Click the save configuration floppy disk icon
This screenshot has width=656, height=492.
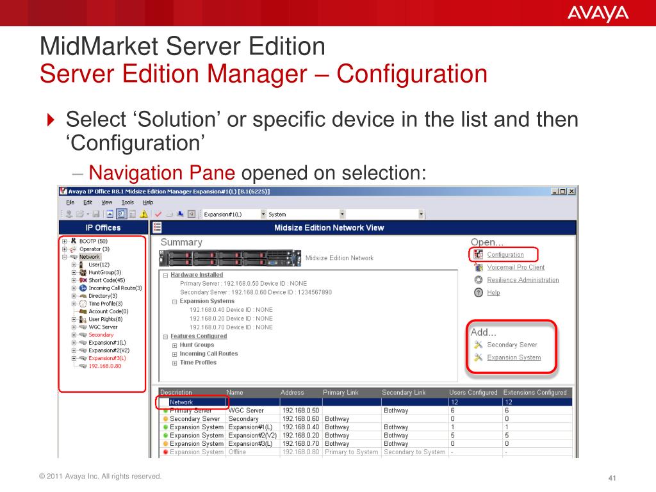pyautogui.click(x=96, y=214)
